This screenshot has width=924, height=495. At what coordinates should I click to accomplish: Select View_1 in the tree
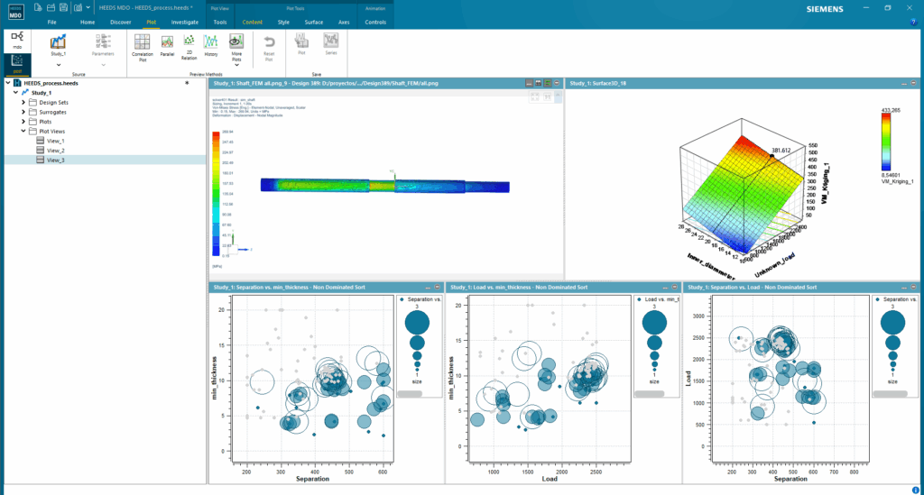point(55,141)
